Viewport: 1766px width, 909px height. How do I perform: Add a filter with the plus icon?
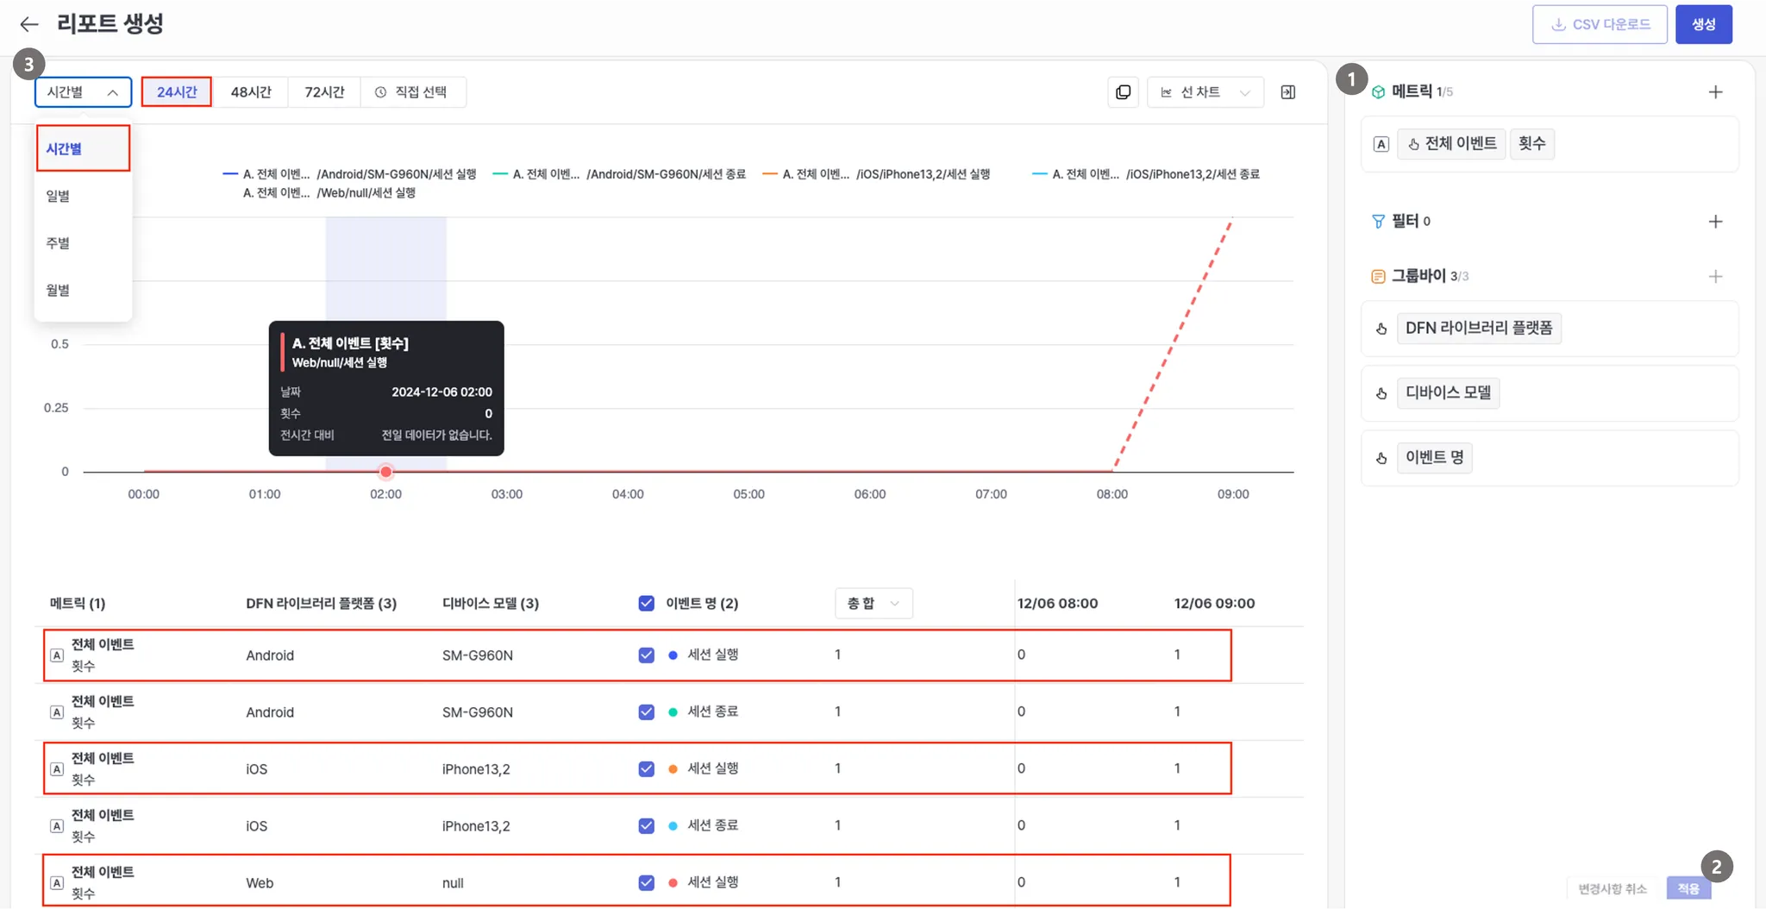(x=1715, y=222)
